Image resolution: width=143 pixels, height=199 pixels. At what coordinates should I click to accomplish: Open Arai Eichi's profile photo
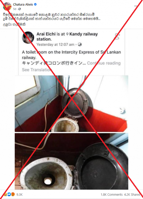click(28, 37)
